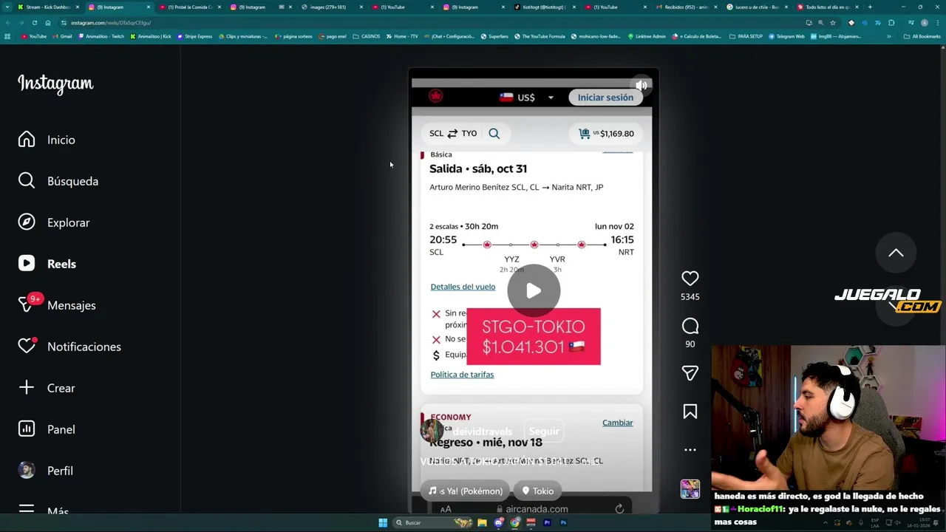Switch to the Stream - Kick Dashboard tab
The image size is (946, 532).
(48, 7)
